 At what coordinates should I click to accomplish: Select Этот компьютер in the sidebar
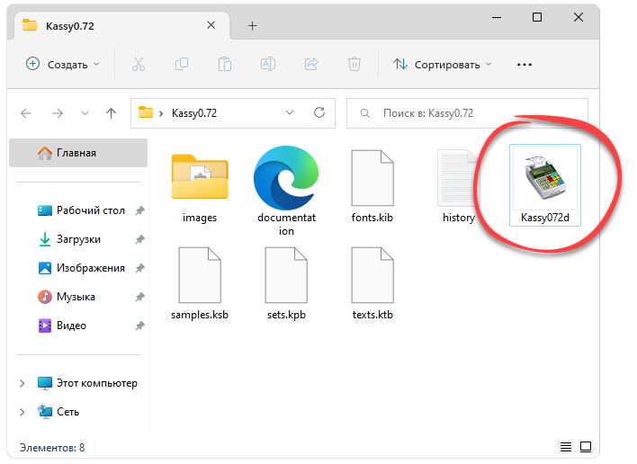tap(88, 383)
